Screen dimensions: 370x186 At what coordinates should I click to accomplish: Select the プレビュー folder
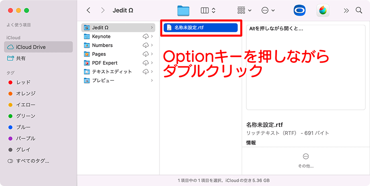point(118,80)
